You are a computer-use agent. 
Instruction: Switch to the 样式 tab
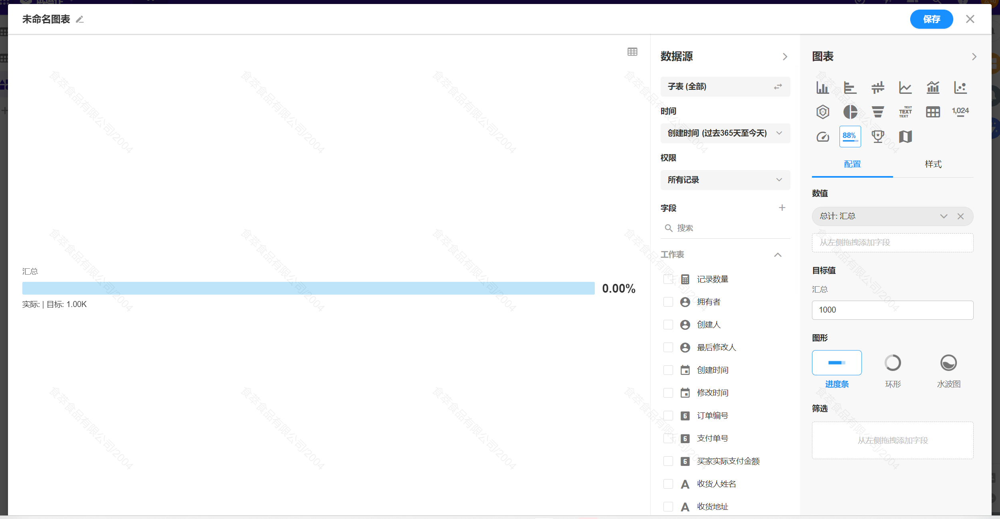[933, 164]
